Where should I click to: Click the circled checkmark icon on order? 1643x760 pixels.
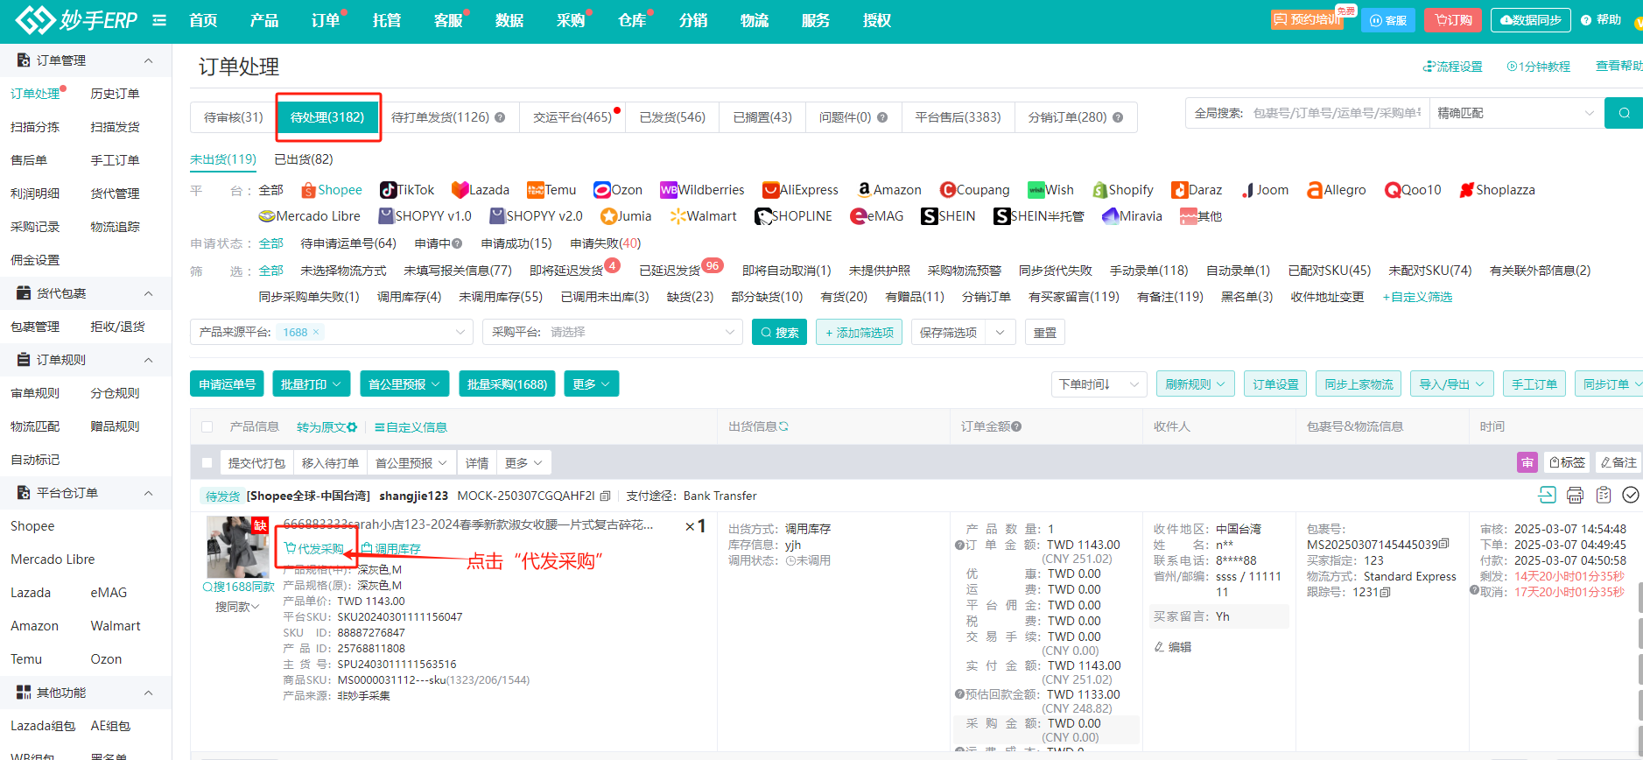pyautogui.click(x=1631, y=496)
